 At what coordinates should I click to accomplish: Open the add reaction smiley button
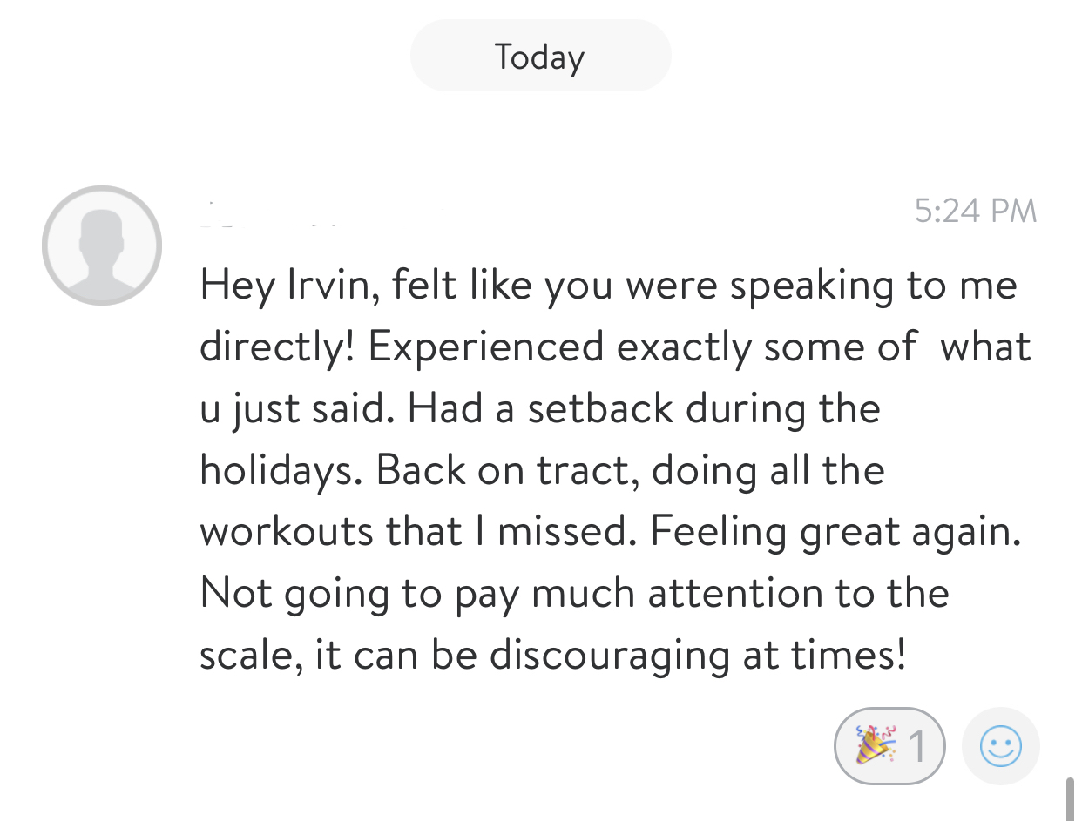tap(1000, 746)
